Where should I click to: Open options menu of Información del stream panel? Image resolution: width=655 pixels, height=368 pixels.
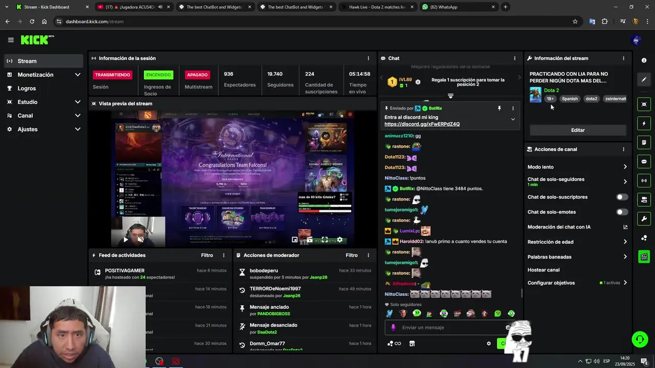(623, 58)
